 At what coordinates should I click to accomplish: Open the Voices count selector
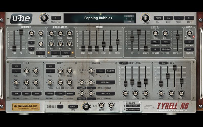click(x=179, y=18)
